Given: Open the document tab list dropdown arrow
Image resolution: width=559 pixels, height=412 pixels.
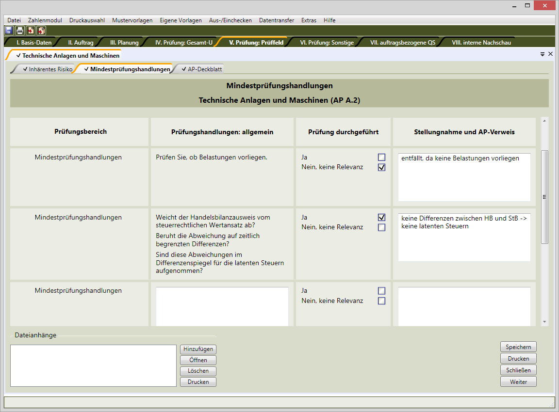Looking at the screenshot, I should pos(543,54).
